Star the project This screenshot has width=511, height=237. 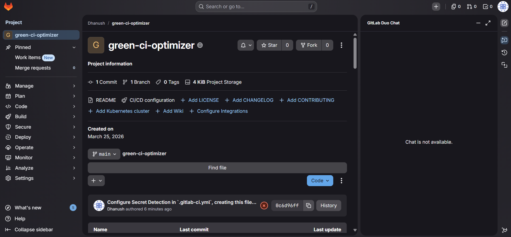click(x=269, y=45)
